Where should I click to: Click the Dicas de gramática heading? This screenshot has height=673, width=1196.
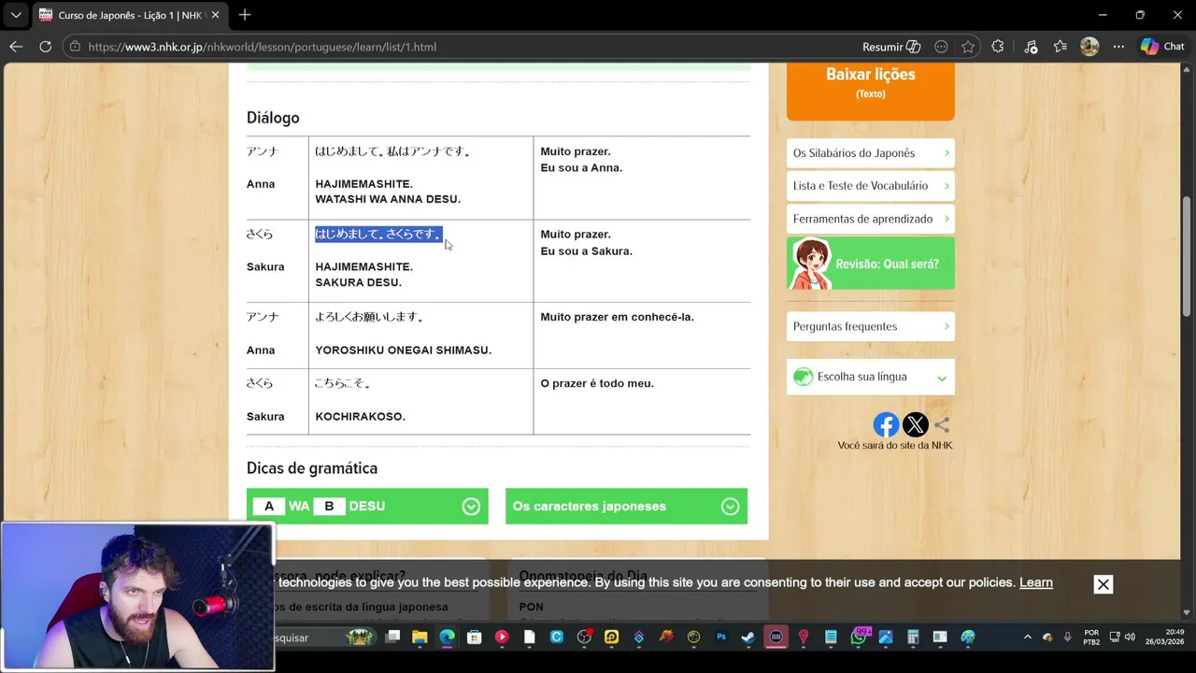[x=312, y=468]
